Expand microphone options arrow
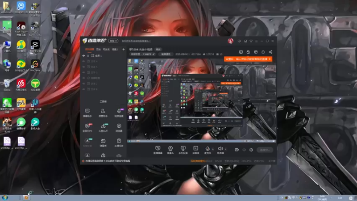 click(213, 149)
